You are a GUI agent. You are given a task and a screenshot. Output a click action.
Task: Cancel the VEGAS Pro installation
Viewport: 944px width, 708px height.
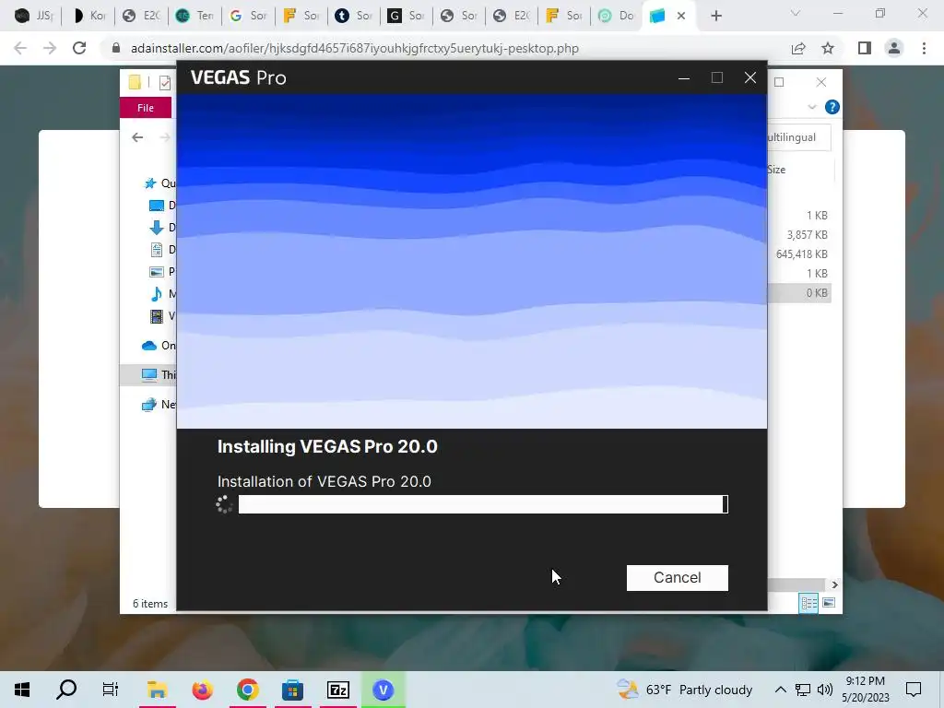point(677,577)
